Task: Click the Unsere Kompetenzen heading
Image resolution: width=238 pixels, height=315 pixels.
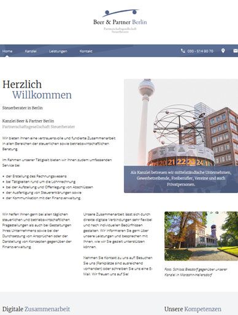Action: [193, 309]
